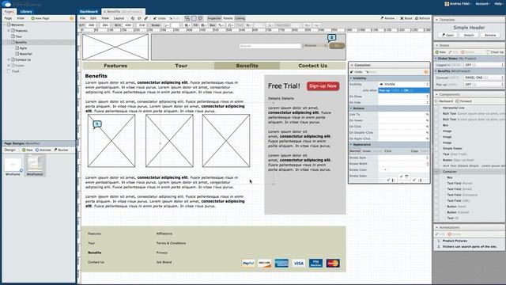
Task: Click the Reset button
Action: (x=406, y=18)
